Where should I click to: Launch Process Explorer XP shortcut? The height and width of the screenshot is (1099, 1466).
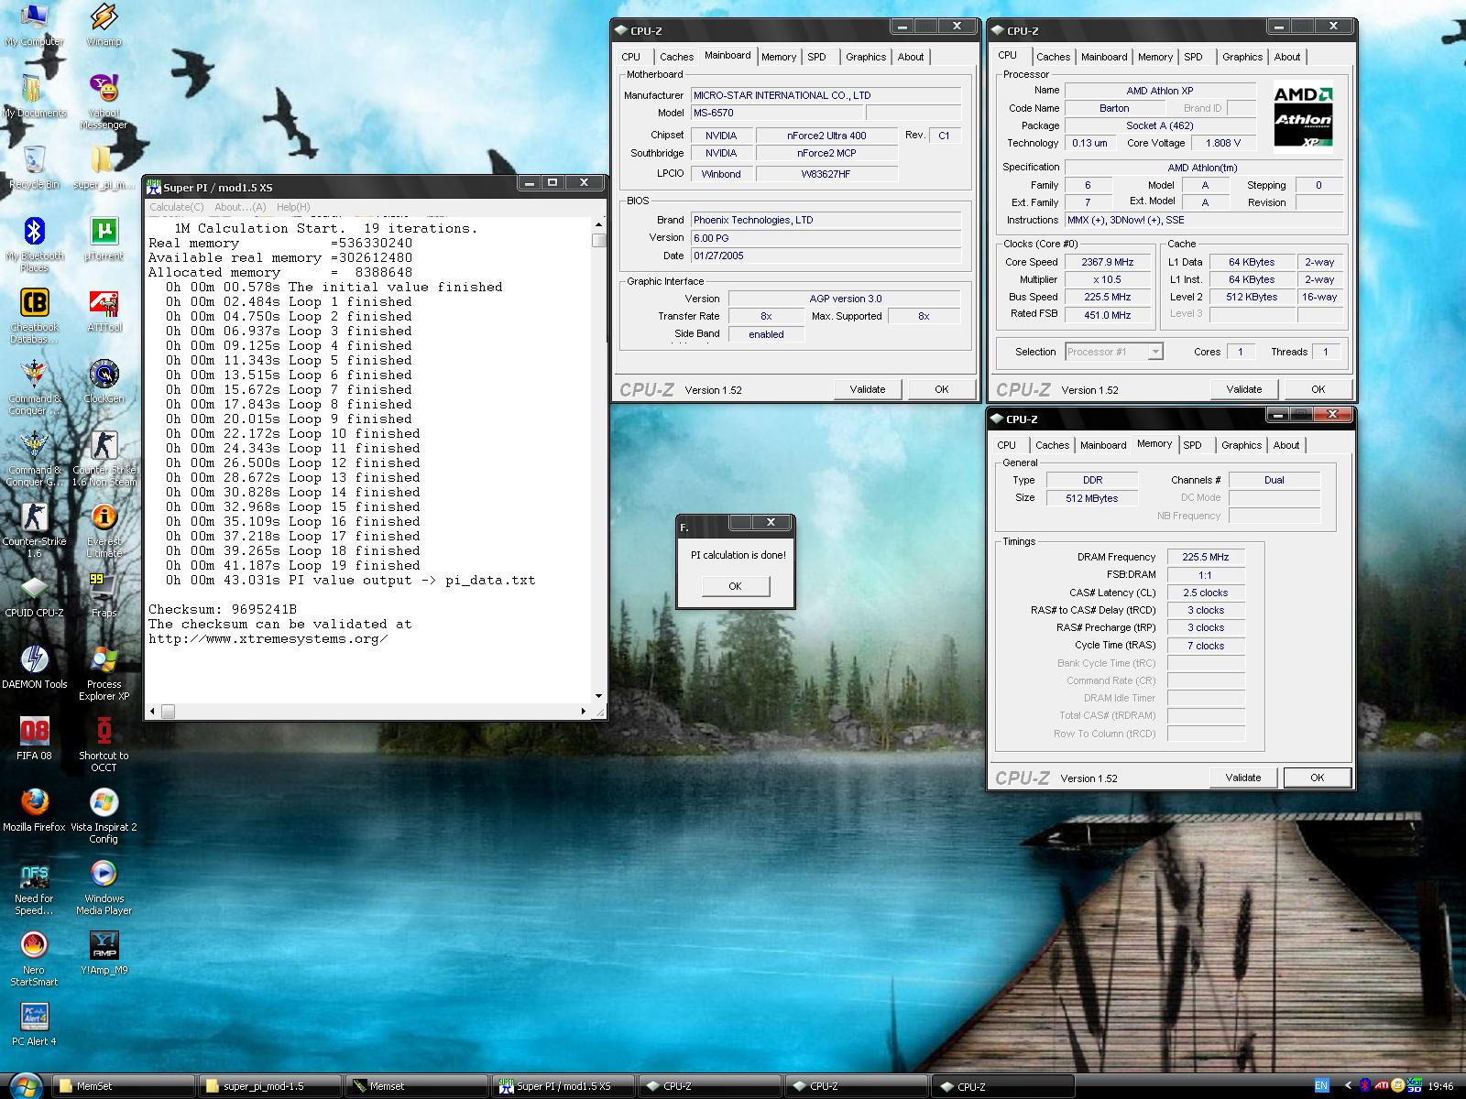(x=104, y=673)
